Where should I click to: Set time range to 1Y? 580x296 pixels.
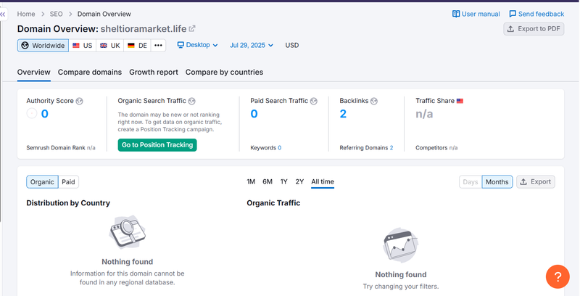(x=283, y=181)
